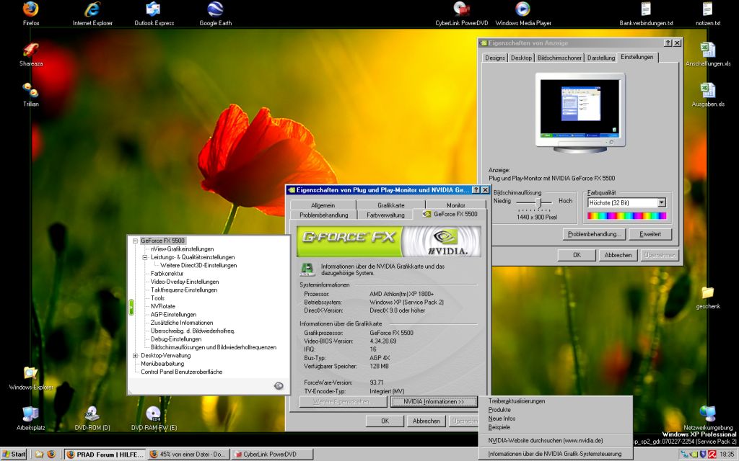Choose Treiberaktualisierungen from the popup menu
The image size is (739, 461).
(x=517, y=401)
